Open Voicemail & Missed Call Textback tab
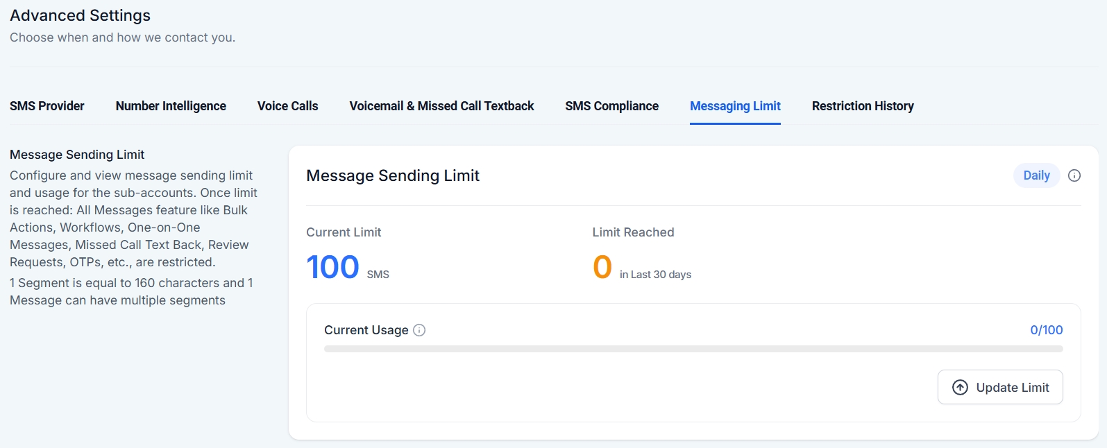This screenshot has height=448, width=1107. [441, 106]
